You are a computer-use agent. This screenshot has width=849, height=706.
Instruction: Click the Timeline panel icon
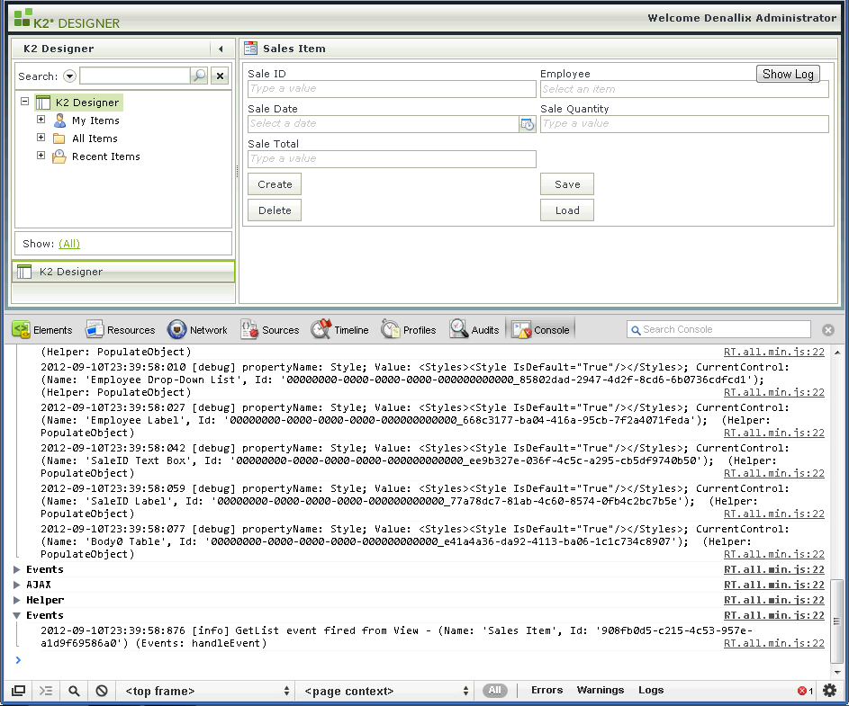pyautogui.click(x=321, y=329)
